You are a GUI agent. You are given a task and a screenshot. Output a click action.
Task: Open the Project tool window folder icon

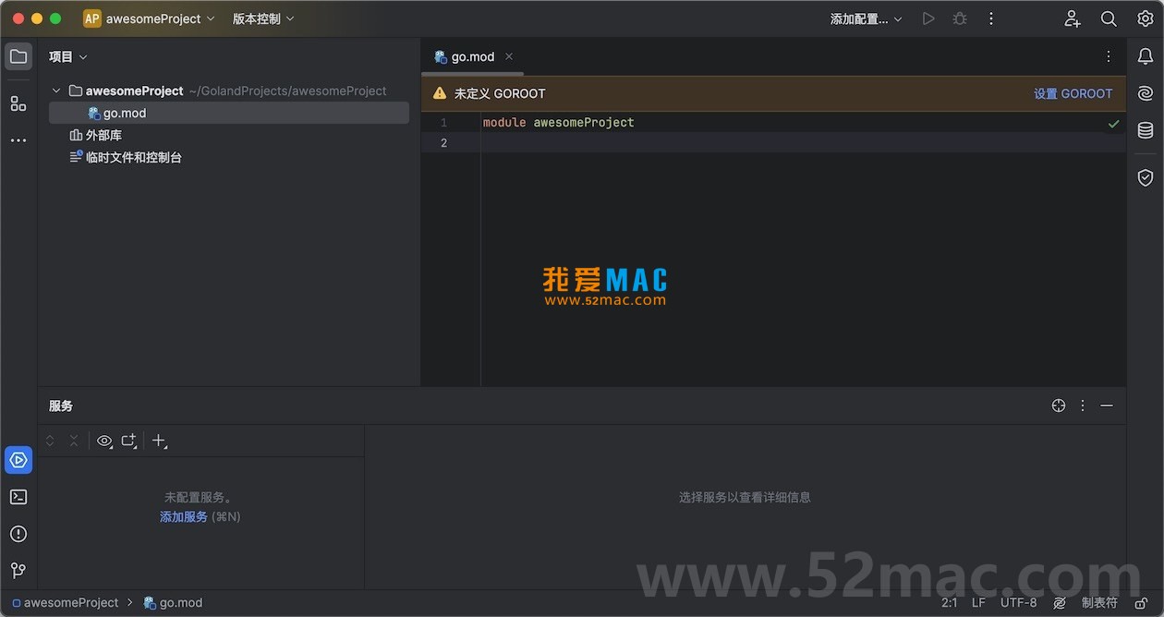pyautogui.click(x=18, y=56)
